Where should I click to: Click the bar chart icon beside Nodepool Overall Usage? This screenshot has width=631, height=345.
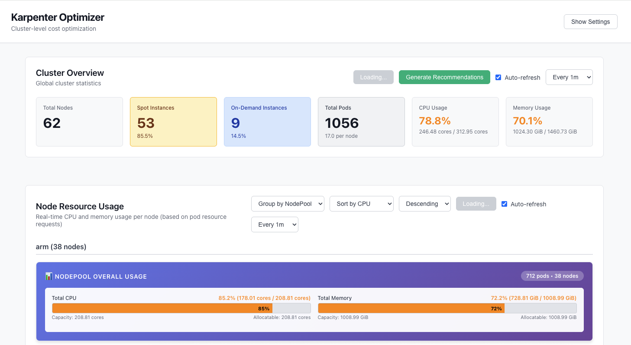(49, 277)
